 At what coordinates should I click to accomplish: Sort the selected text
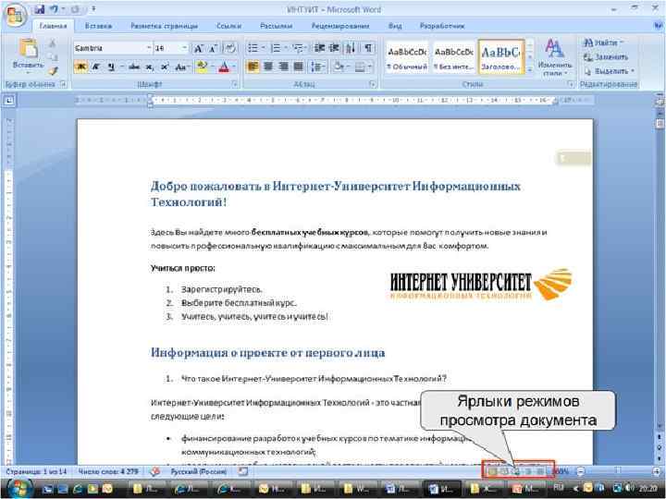pyautogui.click(x=351, y=48)
